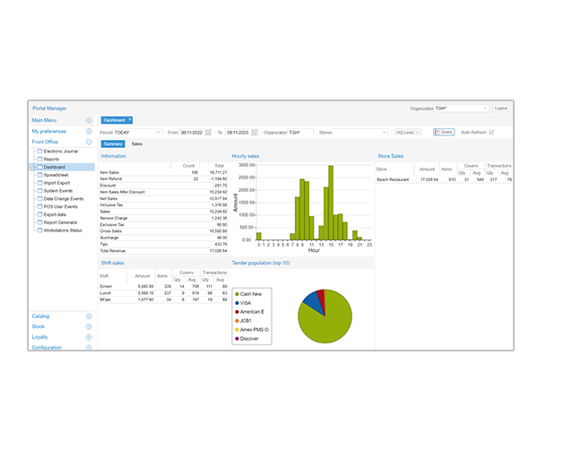The width and height of the screenshot is (564, 451).
Task: Click the Workstations Status item icon
Action: 40,230
